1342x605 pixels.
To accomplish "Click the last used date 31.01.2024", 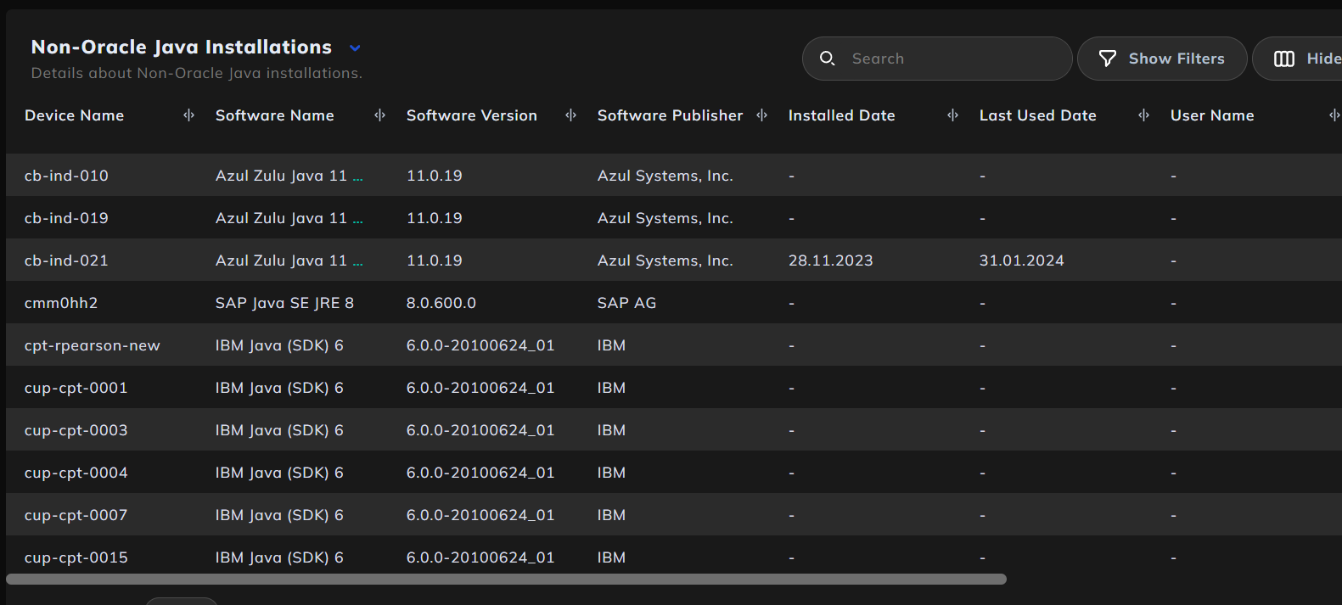I will [1022, 260].
